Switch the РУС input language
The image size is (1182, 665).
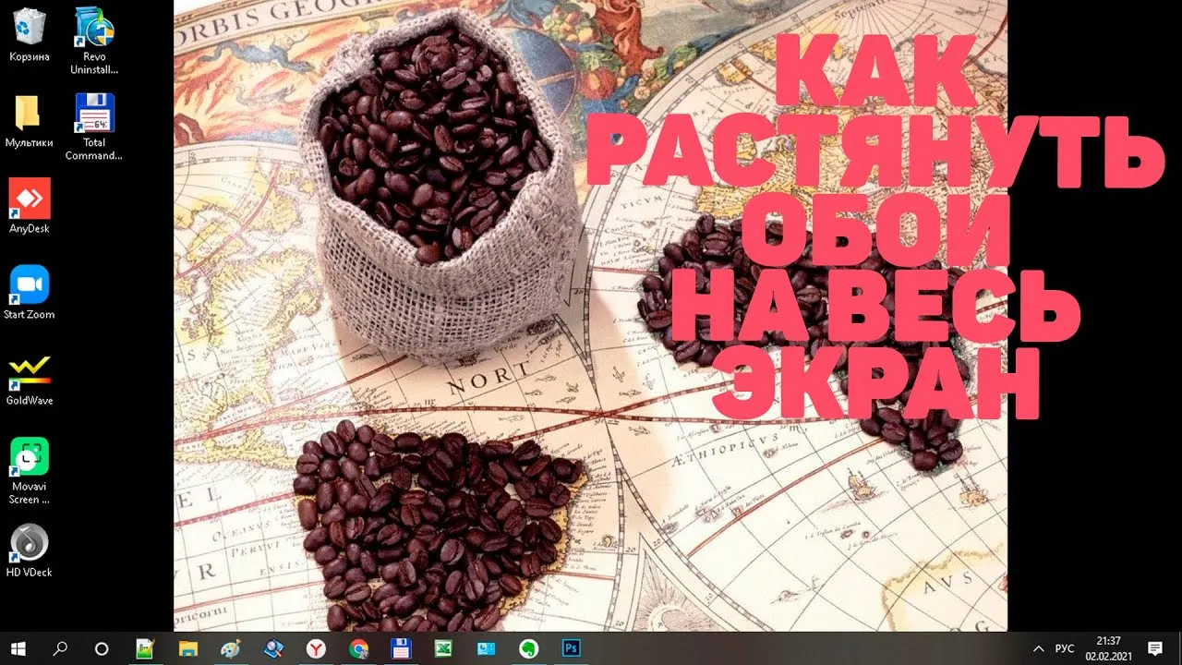point(1065,648)
